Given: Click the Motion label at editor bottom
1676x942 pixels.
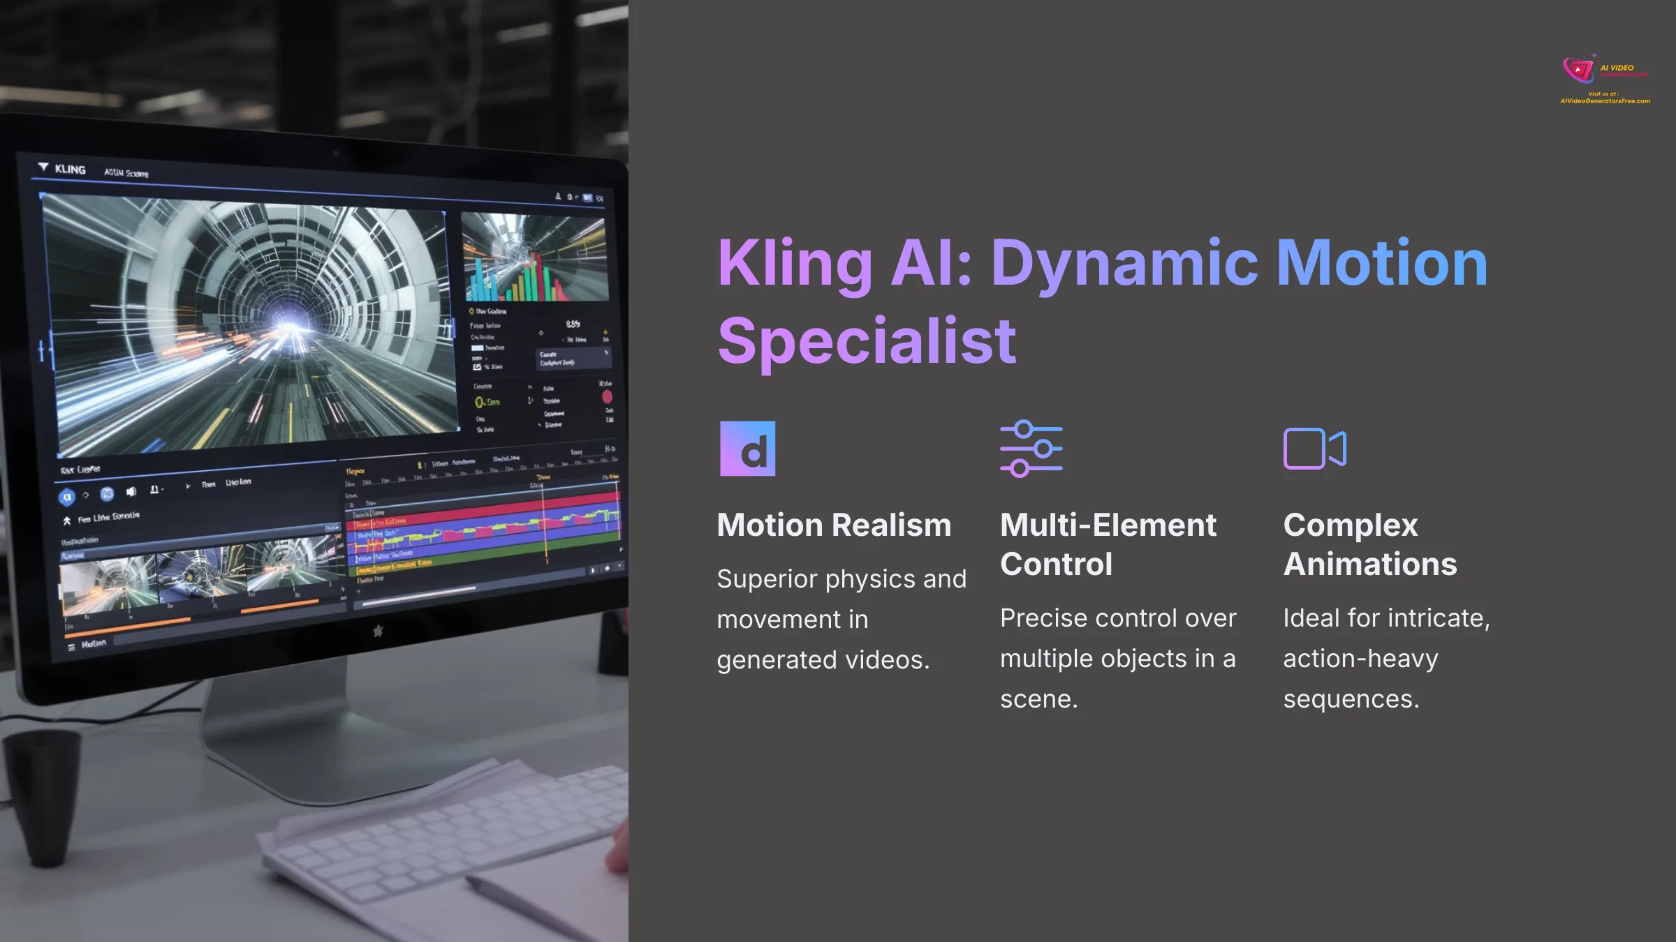Looking at the screenshot, I should pyautogui.click(x=94, y=644).
